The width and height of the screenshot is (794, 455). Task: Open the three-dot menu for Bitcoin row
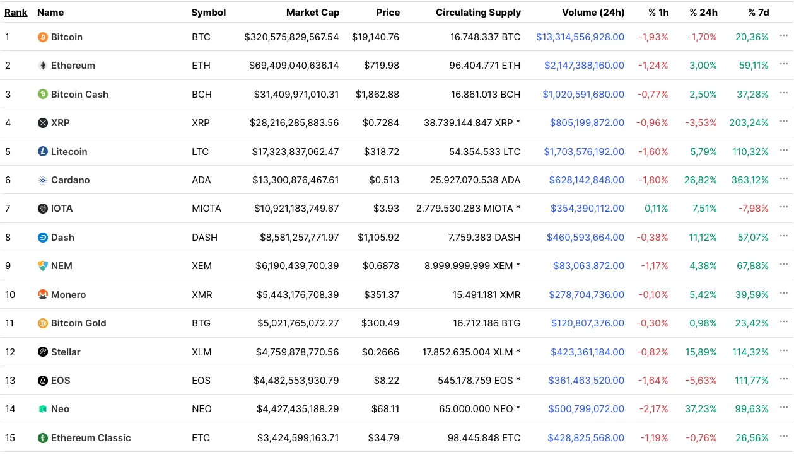tap(784, 36)
